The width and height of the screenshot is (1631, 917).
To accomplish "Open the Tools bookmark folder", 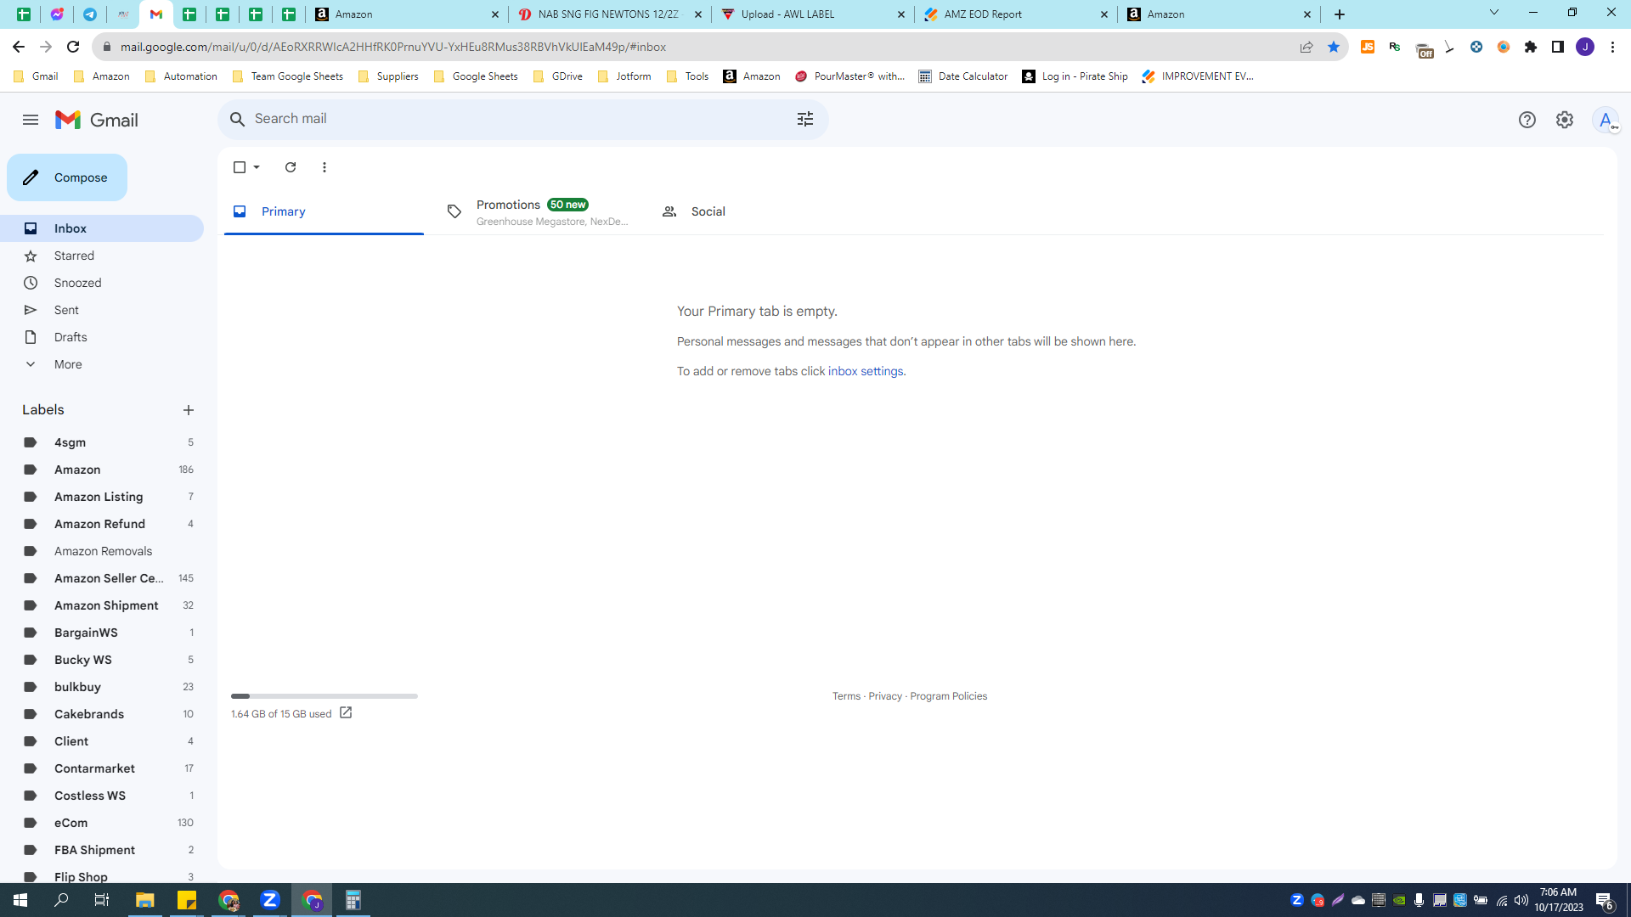I will (x=687, y=76).
